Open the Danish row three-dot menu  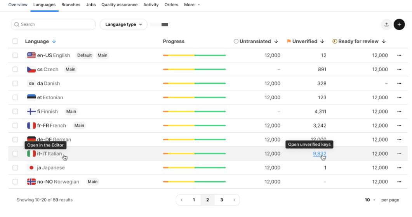[x=399, y=83]
